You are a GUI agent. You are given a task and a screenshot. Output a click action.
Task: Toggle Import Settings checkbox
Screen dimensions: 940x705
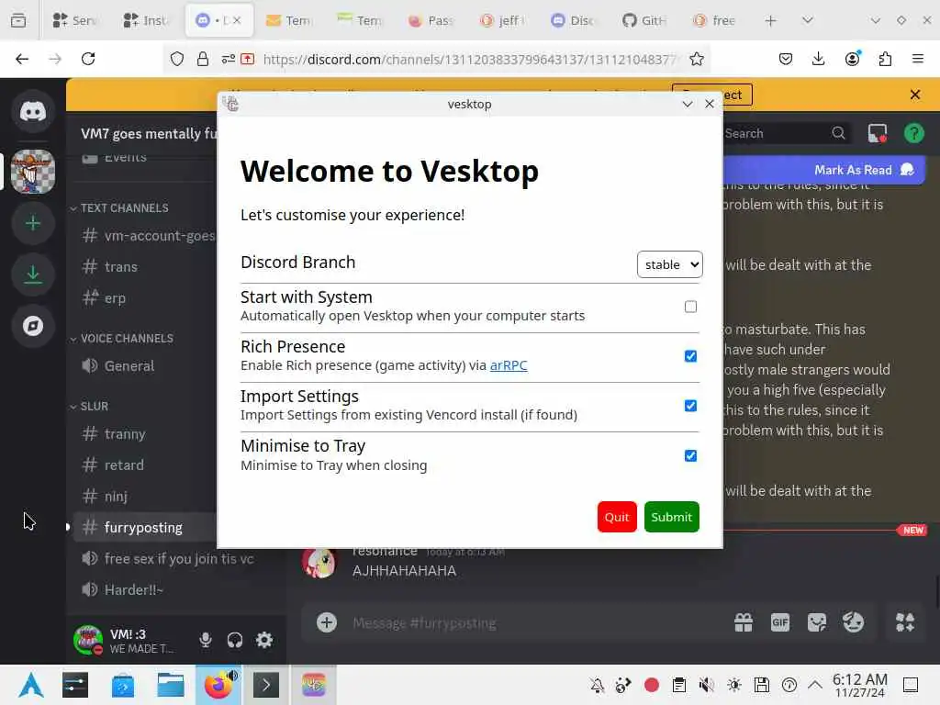tap(690, 406)
